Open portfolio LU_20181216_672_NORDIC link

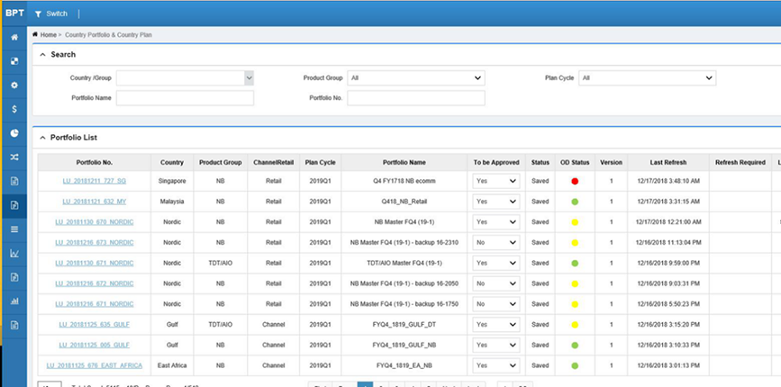[95, 283]
